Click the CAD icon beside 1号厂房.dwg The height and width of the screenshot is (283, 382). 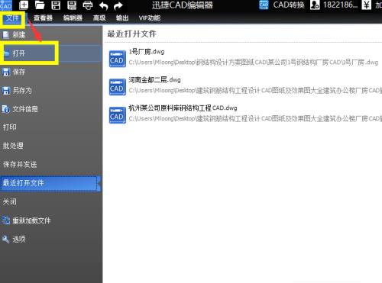(118, 59)
